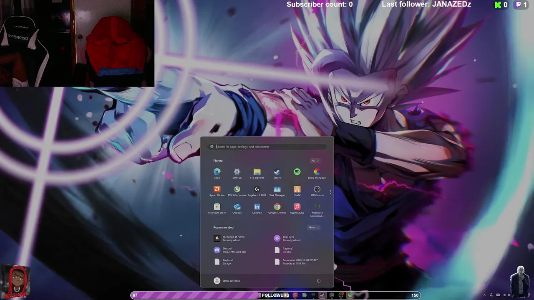The width and height of the screenshot is (534, 300).
Task: Click the power button in Start menu
Action: tap(319, 280)
